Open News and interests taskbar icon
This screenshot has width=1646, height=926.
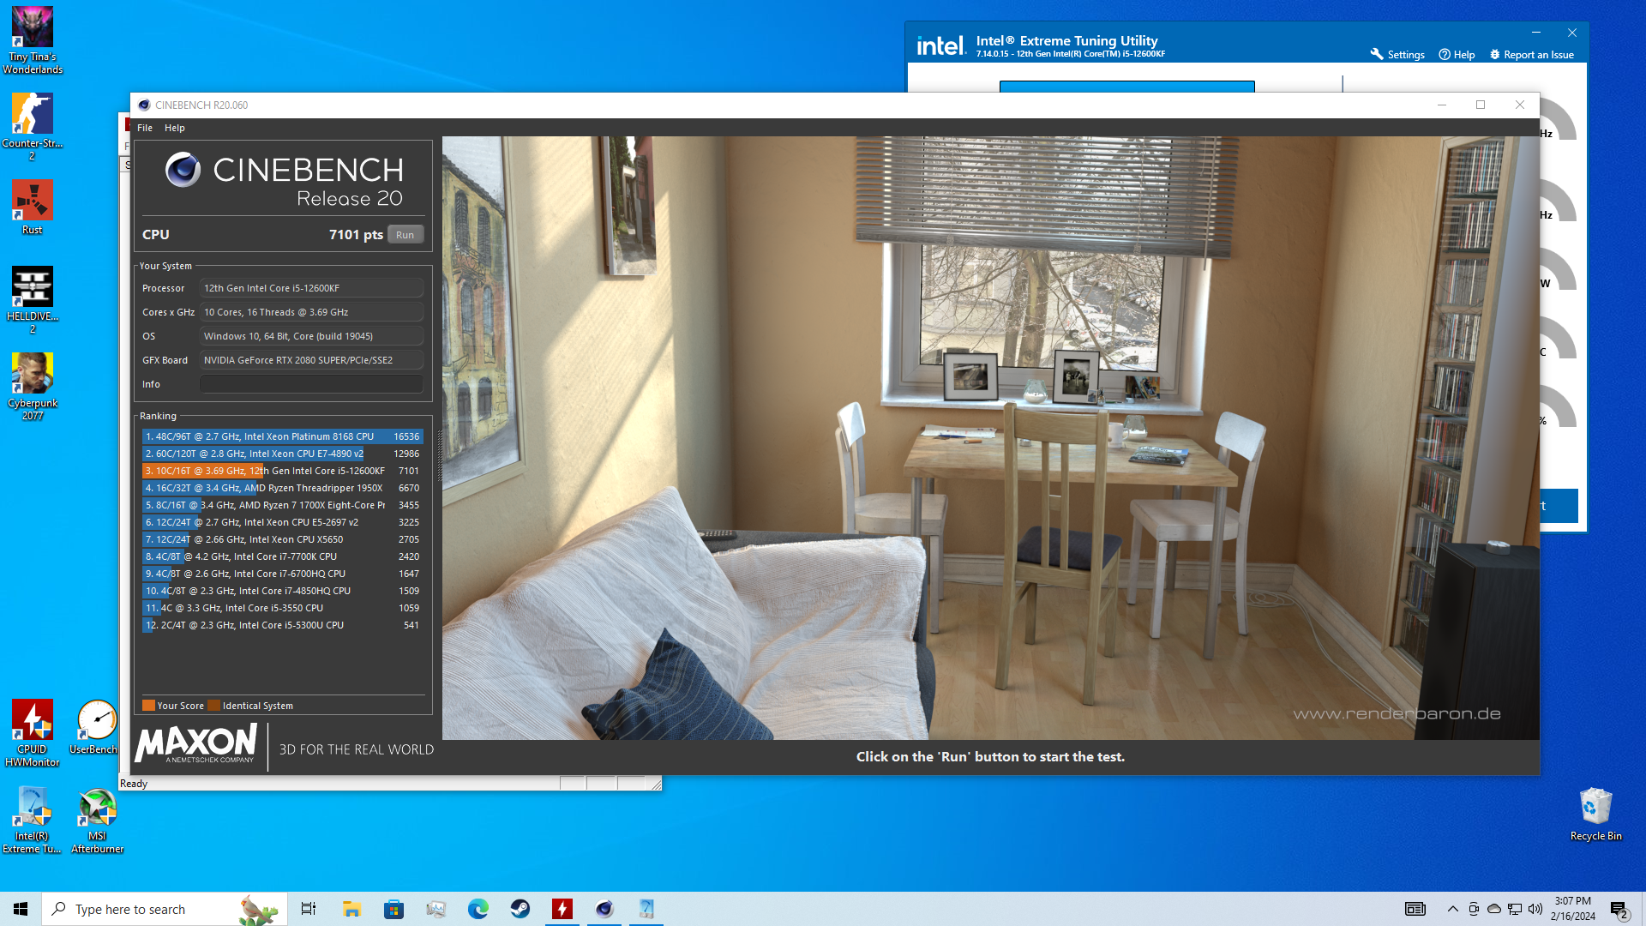tap(1415, 909)
